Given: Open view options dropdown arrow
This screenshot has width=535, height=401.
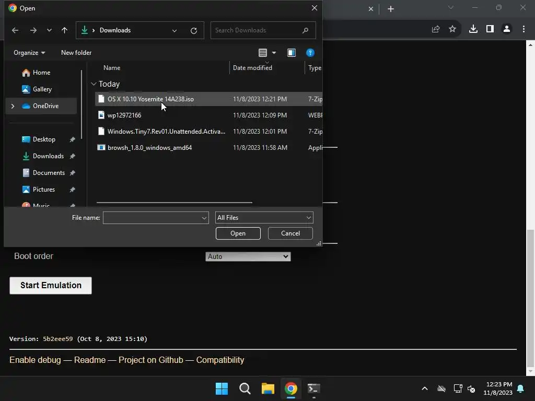Looking at the screenshot, I should click(x=274, y=53).
